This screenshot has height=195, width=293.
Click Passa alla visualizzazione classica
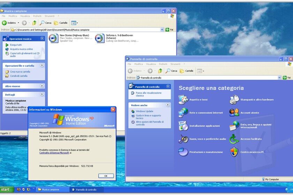pyautogui.click(x=146, y=94)
